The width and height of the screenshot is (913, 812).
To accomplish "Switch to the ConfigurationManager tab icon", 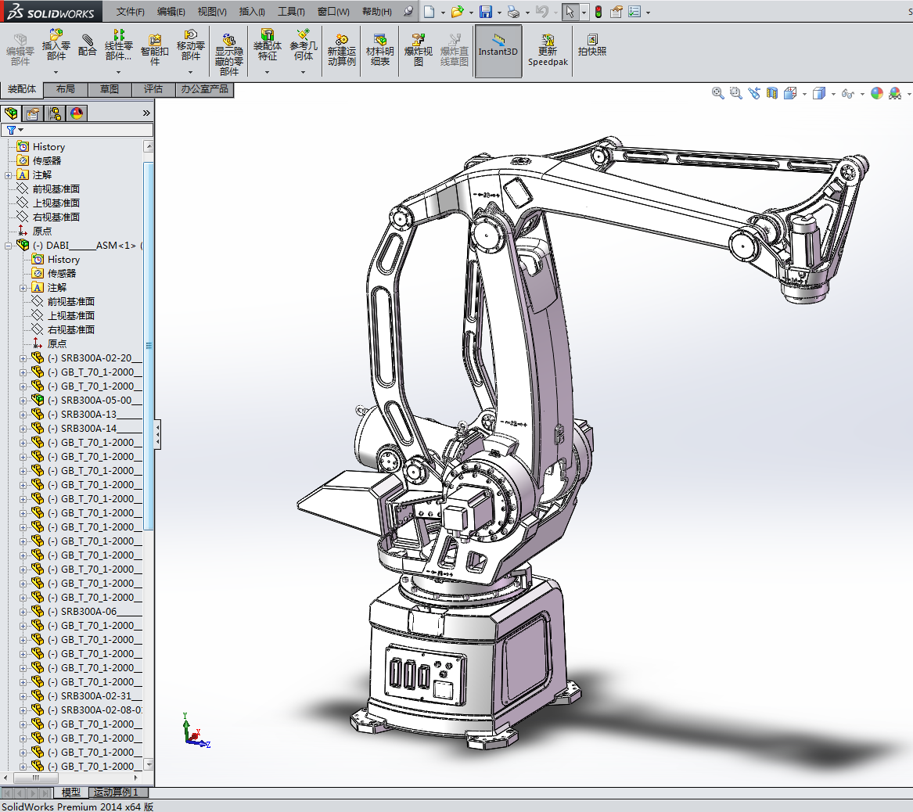I will tap(55, 113).
